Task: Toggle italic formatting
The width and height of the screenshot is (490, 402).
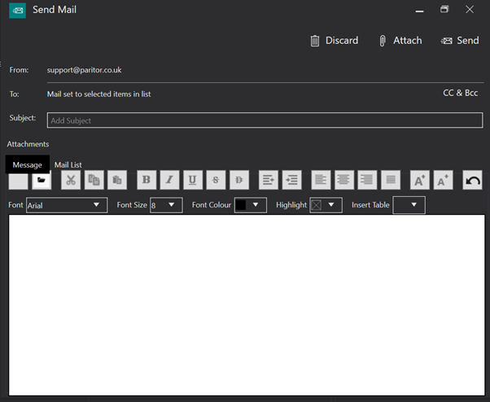Action: point(169,180)
